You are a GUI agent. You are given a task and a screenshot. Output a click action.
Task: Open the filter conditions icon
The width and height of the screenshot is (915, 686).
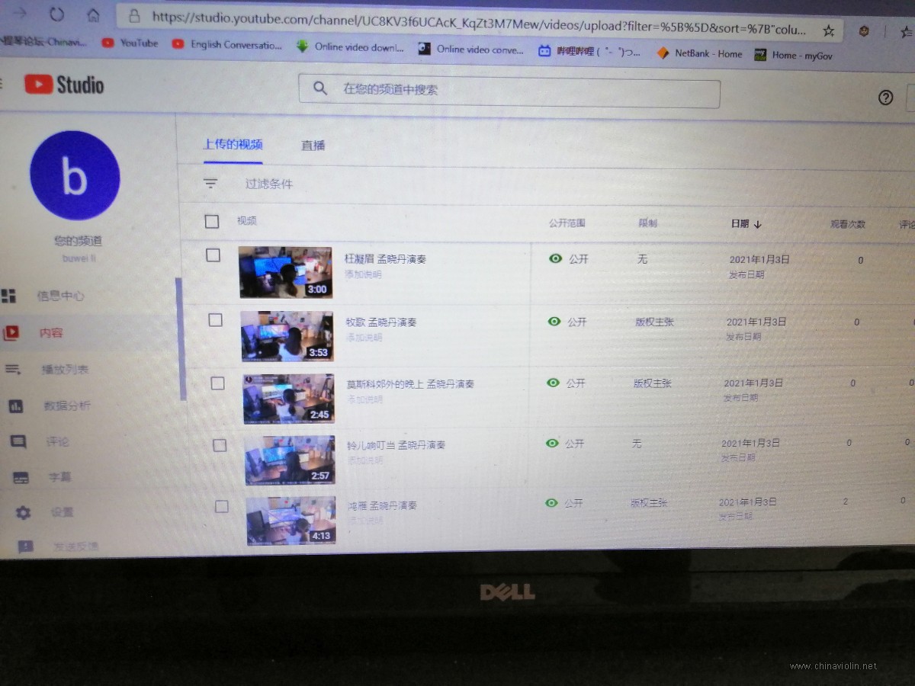tap(210, 184)
